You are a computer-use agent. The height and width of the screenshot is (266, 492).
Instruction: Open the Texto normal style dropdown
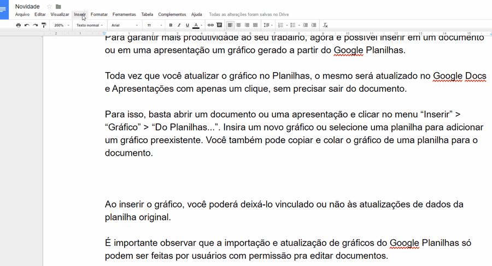coord(90,25)
